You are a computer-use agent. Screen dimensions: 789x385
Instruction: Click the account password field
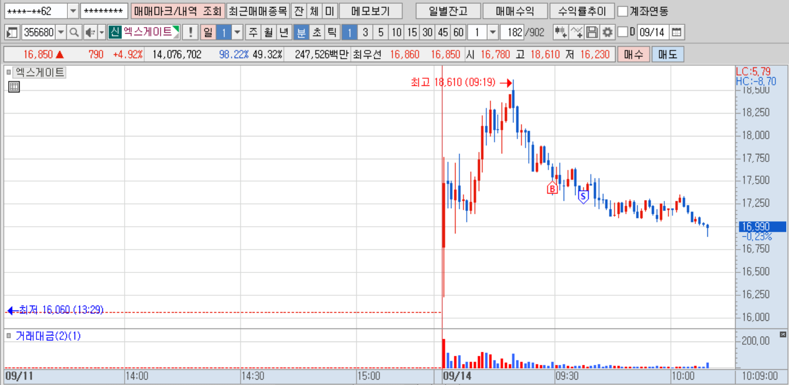coord(104,11)
